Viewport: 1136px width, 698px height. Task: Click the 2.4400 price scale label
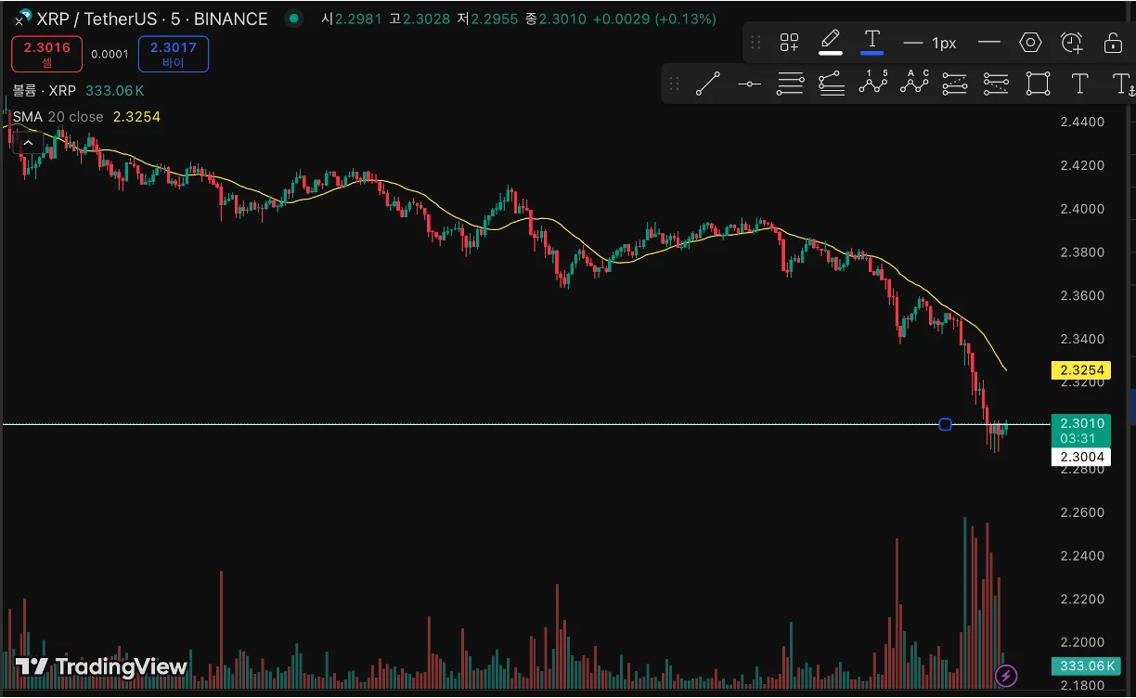coord(1082,122)
